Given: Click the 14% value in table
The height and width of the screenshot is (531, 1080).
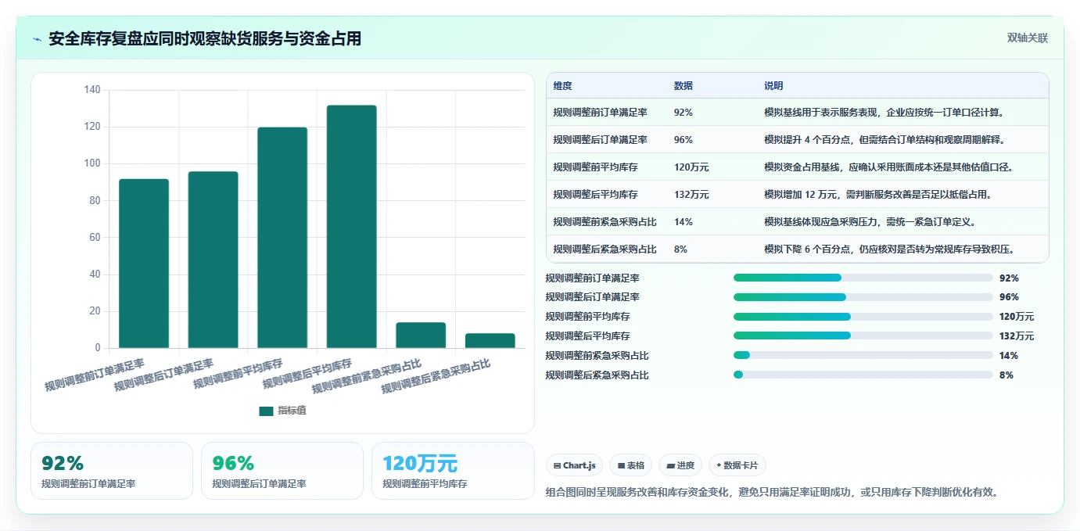Looking at the screenshot, I should 683,222.
